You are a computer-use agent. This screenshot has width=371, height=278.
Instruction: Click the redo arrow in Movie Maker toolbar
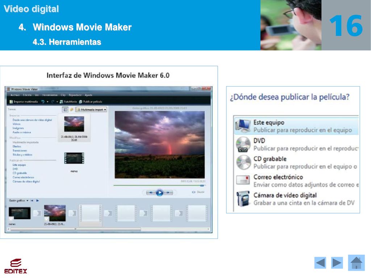(x=53, y=102)
